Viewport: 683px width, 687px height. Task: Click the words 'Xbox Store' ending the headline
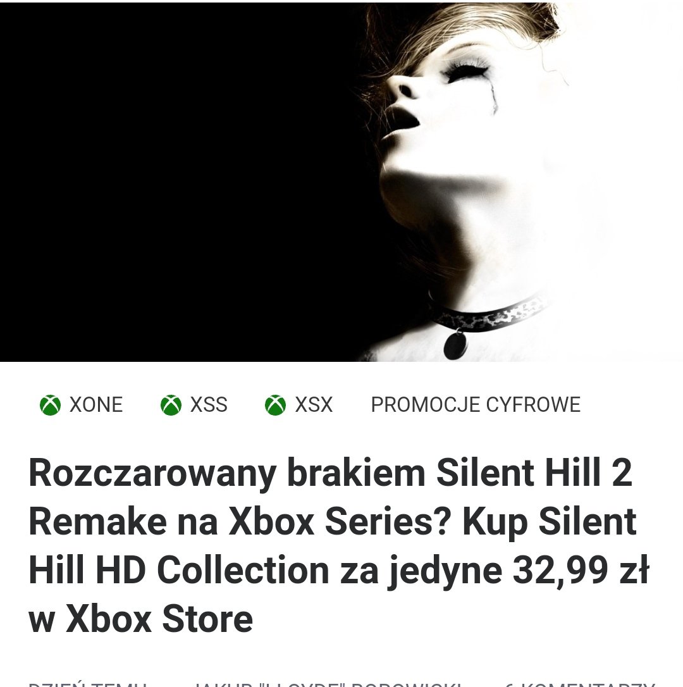[159, 619]
